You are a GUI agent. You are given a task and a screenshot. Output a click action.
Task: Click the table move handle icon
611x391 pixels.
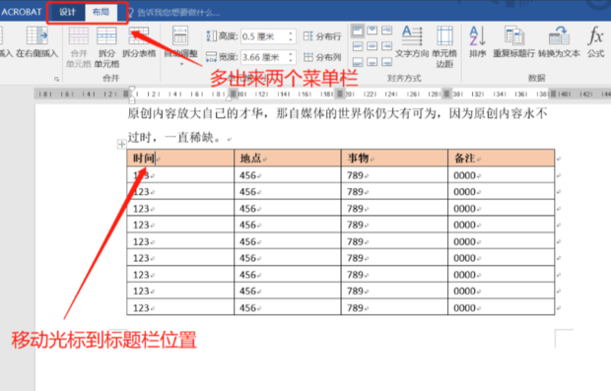(x=121, y=145)
